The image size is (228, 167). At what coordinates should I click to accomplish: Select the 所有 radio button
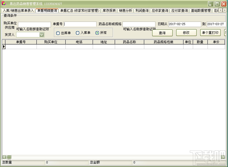click(x=97, y=33)
